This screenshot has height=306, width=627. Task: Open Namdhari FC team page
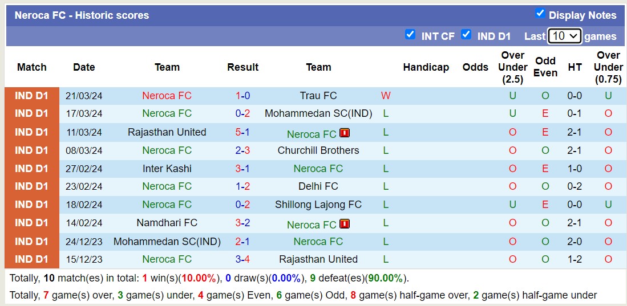tap(167, 223)
